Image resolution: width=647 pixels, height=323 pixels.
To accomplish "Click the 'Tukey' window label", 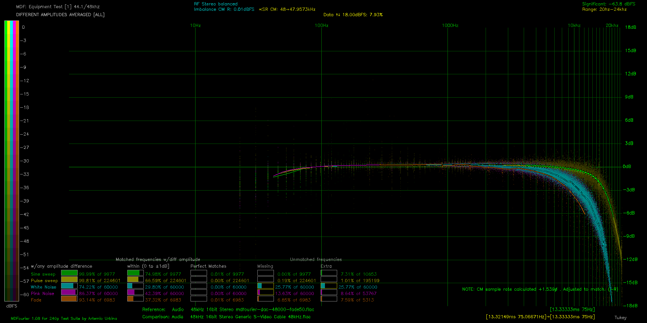I will click(620, 318).
